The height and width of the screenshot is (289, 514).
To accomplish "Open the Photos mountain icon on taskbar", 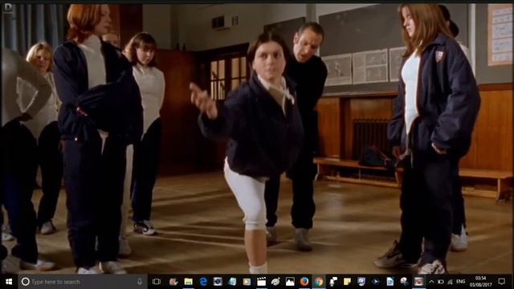I will coord(290,282).
